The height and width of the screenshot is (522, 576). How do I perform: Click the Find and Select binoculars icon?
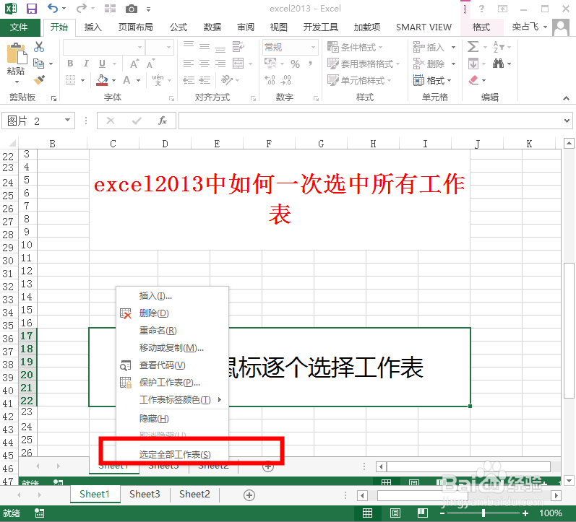[498, 63]
